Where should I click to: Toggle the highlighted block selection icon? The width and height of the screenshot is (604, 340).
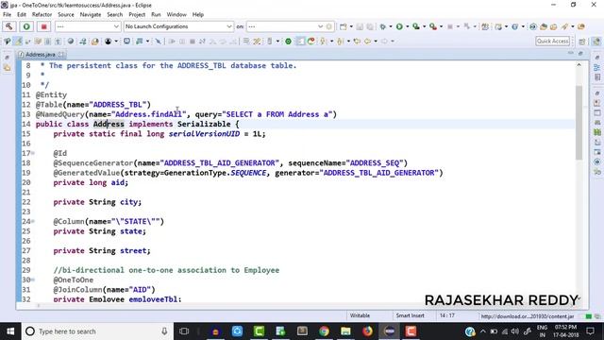[x=300, y=42]
